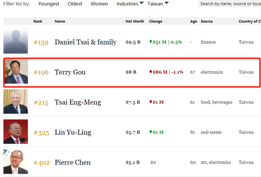Sort by the Net Worth column header

click(x=135, y=21)
